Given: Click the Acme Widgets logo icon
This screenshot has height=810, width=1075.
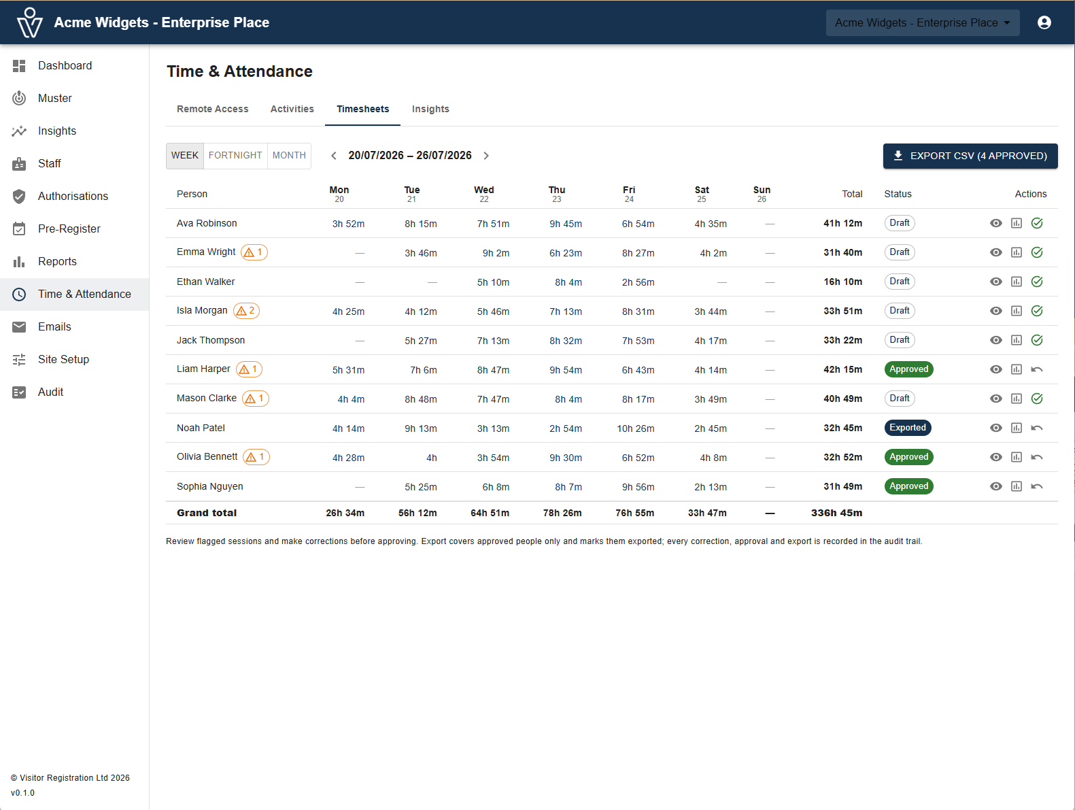Looking at the screenshot, I should pos(30,22).
